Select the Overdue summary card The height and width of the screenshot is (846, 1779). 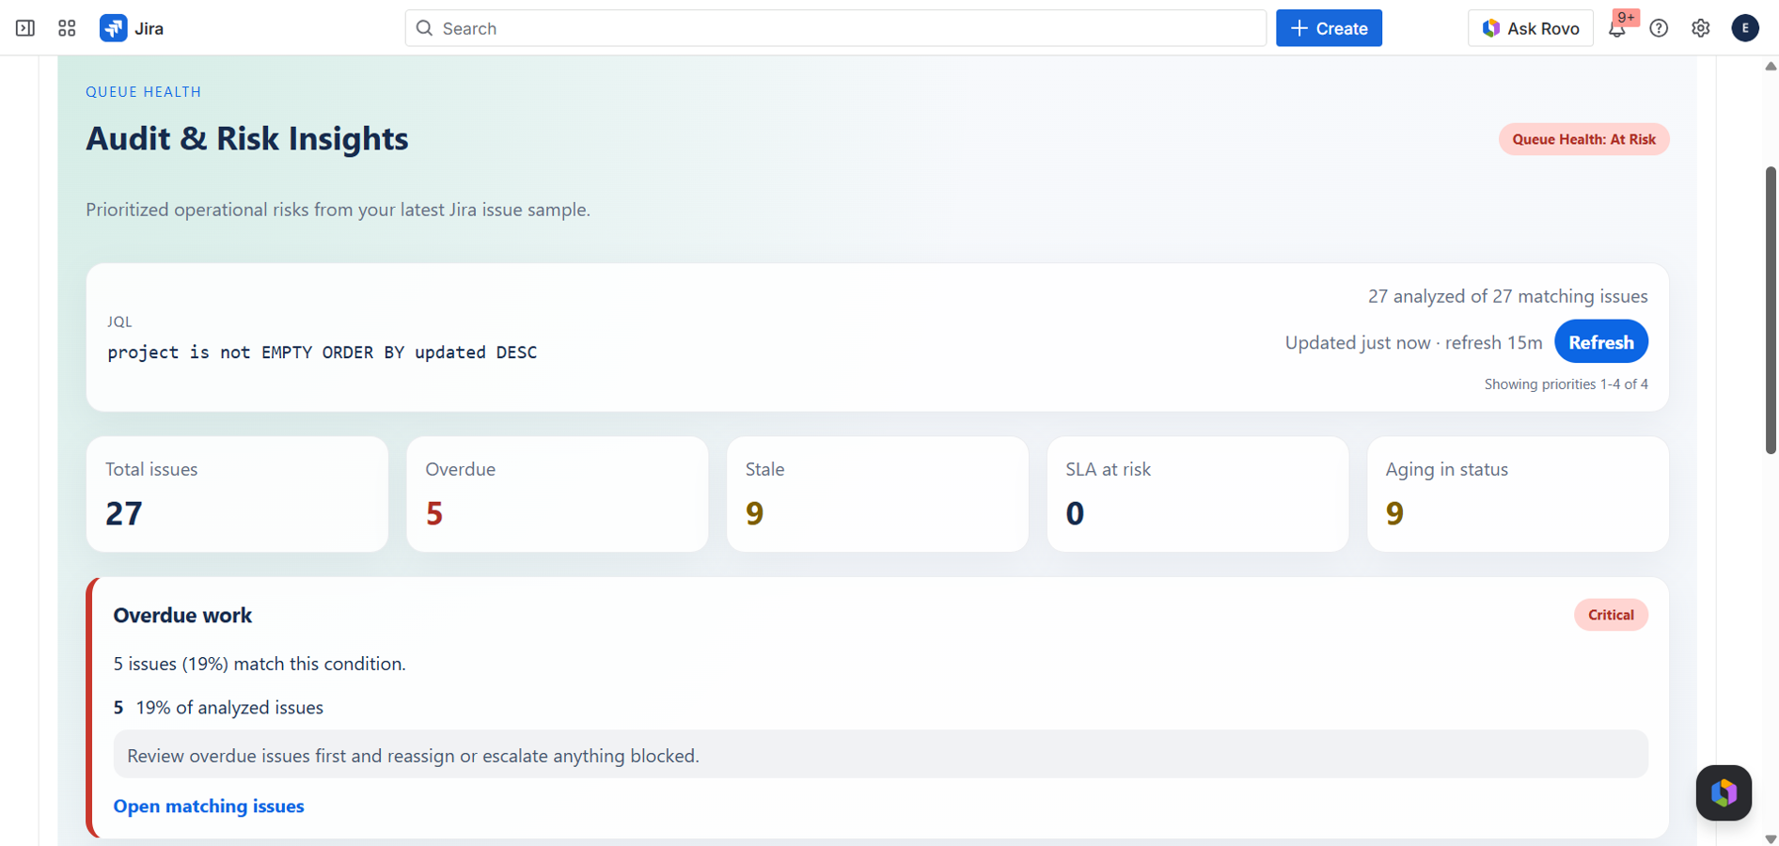click(557, 493)
